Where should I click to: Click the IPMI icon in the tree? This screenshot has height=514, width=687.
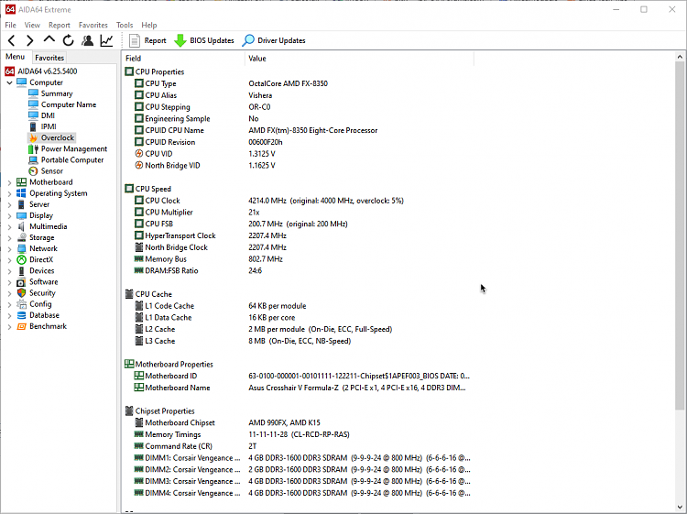33,126
